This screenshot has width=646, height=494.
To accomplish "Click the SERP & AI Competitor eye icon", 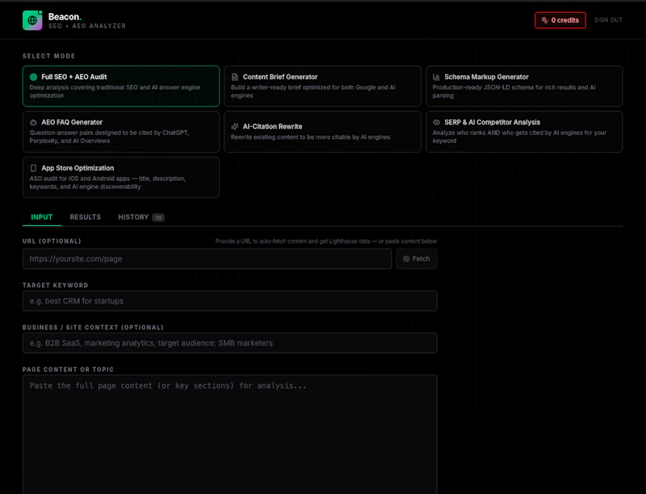I will [x=436, y=122].
